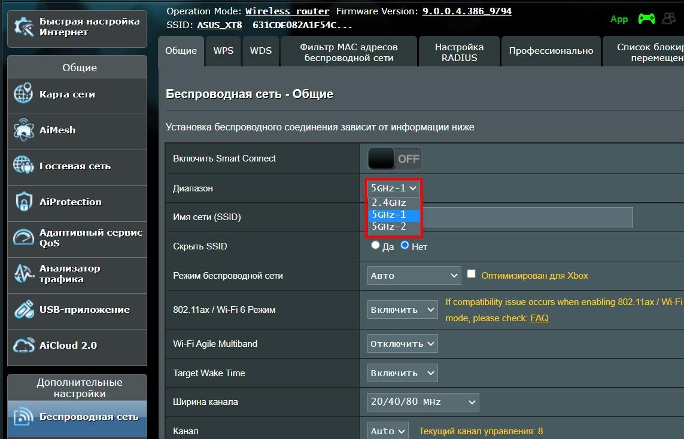This screenshot has height=439, width=684.
Task: Click the Adaptive QoS gauge icon
Action: (23, 237)
